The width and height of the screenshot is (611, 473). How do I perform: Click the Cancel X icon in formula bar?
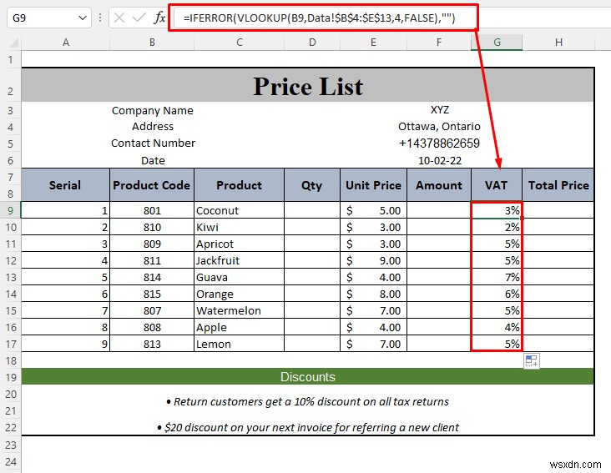pos(119,18)
